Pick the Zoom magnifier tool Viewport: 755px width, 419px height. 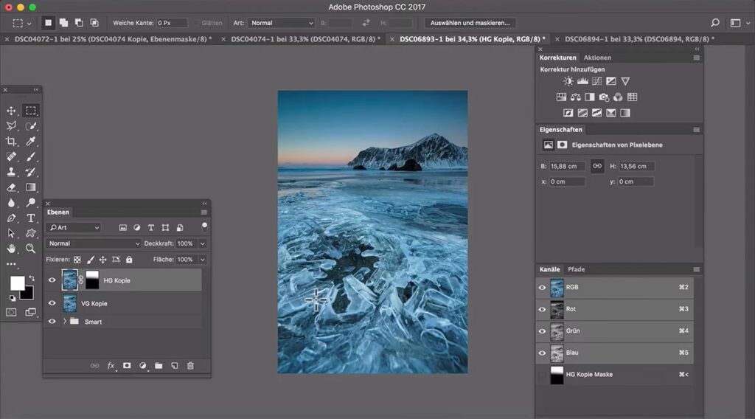31,249
